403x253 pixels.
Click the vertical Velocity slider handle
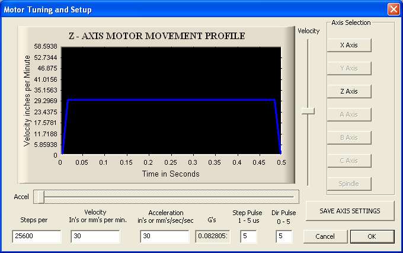308,111
